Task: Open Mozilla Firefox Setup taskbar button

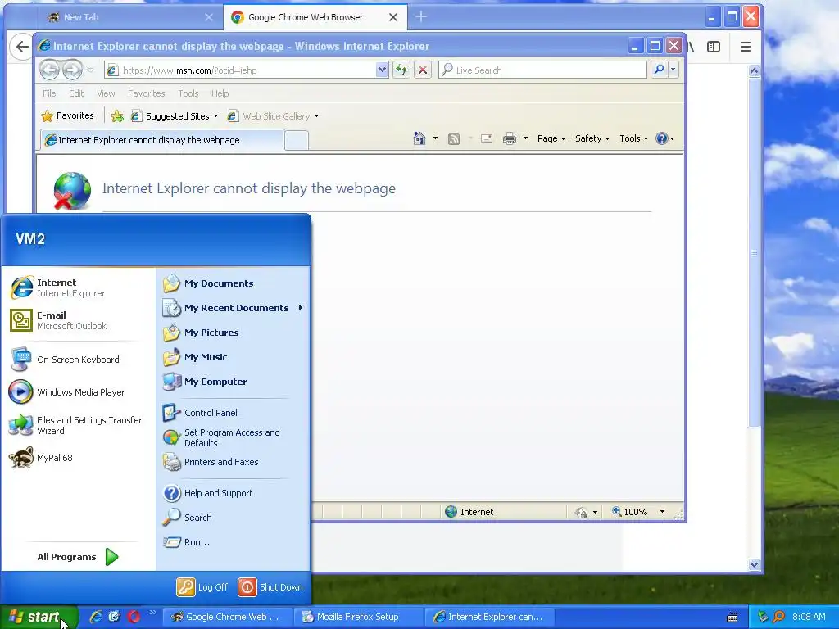Action: [357, 617]
